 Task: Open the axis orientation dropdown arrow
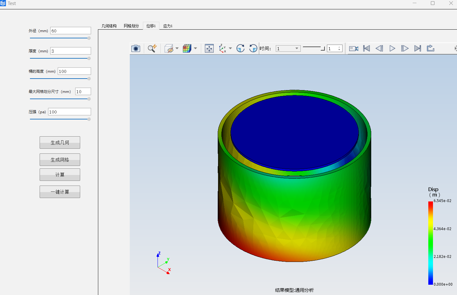click(230, 48)
